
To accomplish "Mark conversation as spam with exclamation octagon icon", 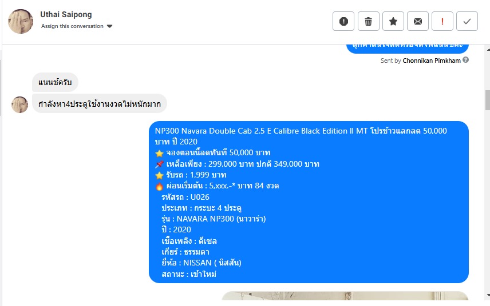I will click(x=343, y=21).
